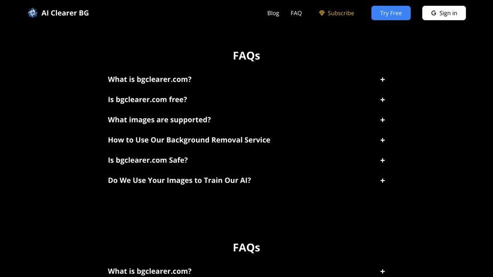493x277 pixels.
Task: Open the FAQ navigation link
Action: click(296, 13)
